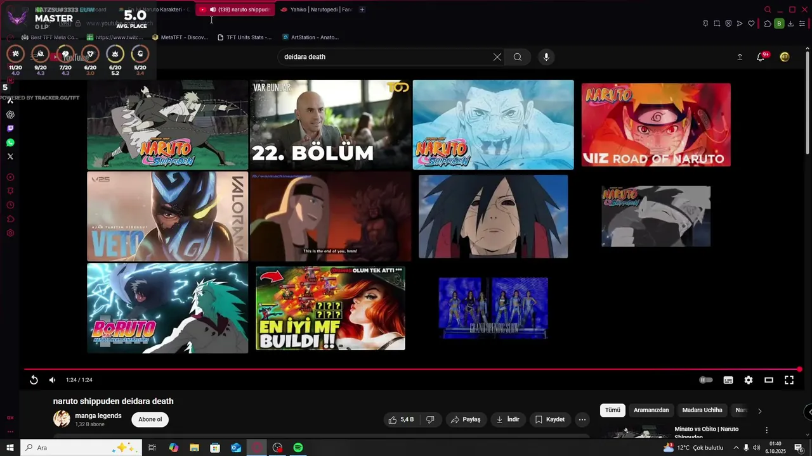Screen dimensions: 812x456
Task: Bookmark the page with heart icon
Action: pyautogui.click(x=751, y=23)
